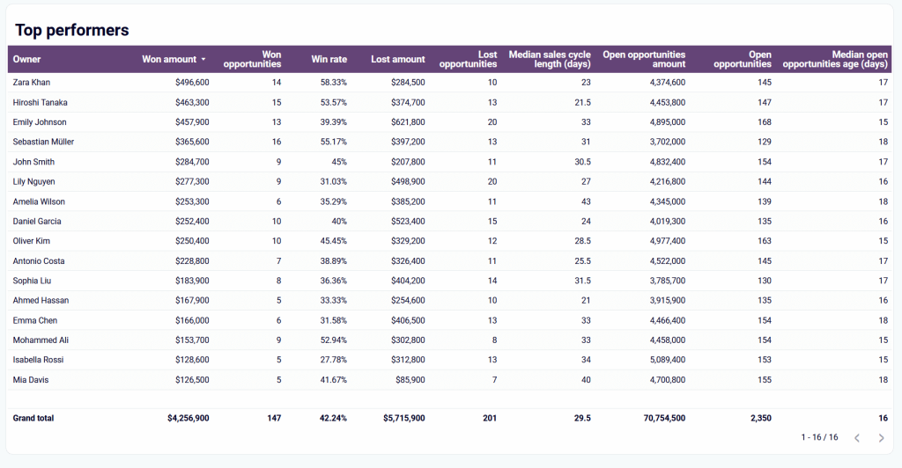Click Emily Johnson's won amount $457,900
902x468 pixels.
[x=192, y=122]
